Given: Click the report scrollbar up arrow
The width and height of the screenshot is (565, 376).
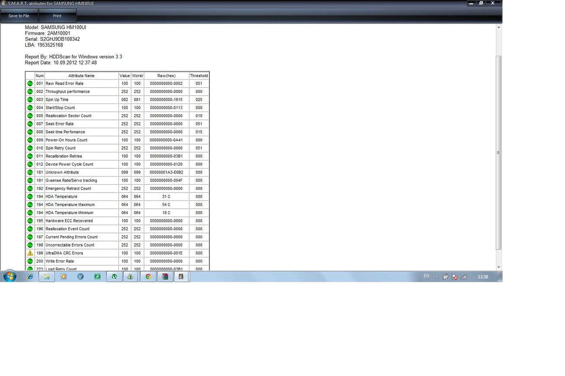Looking at the screenshot, I should (499, 27).
